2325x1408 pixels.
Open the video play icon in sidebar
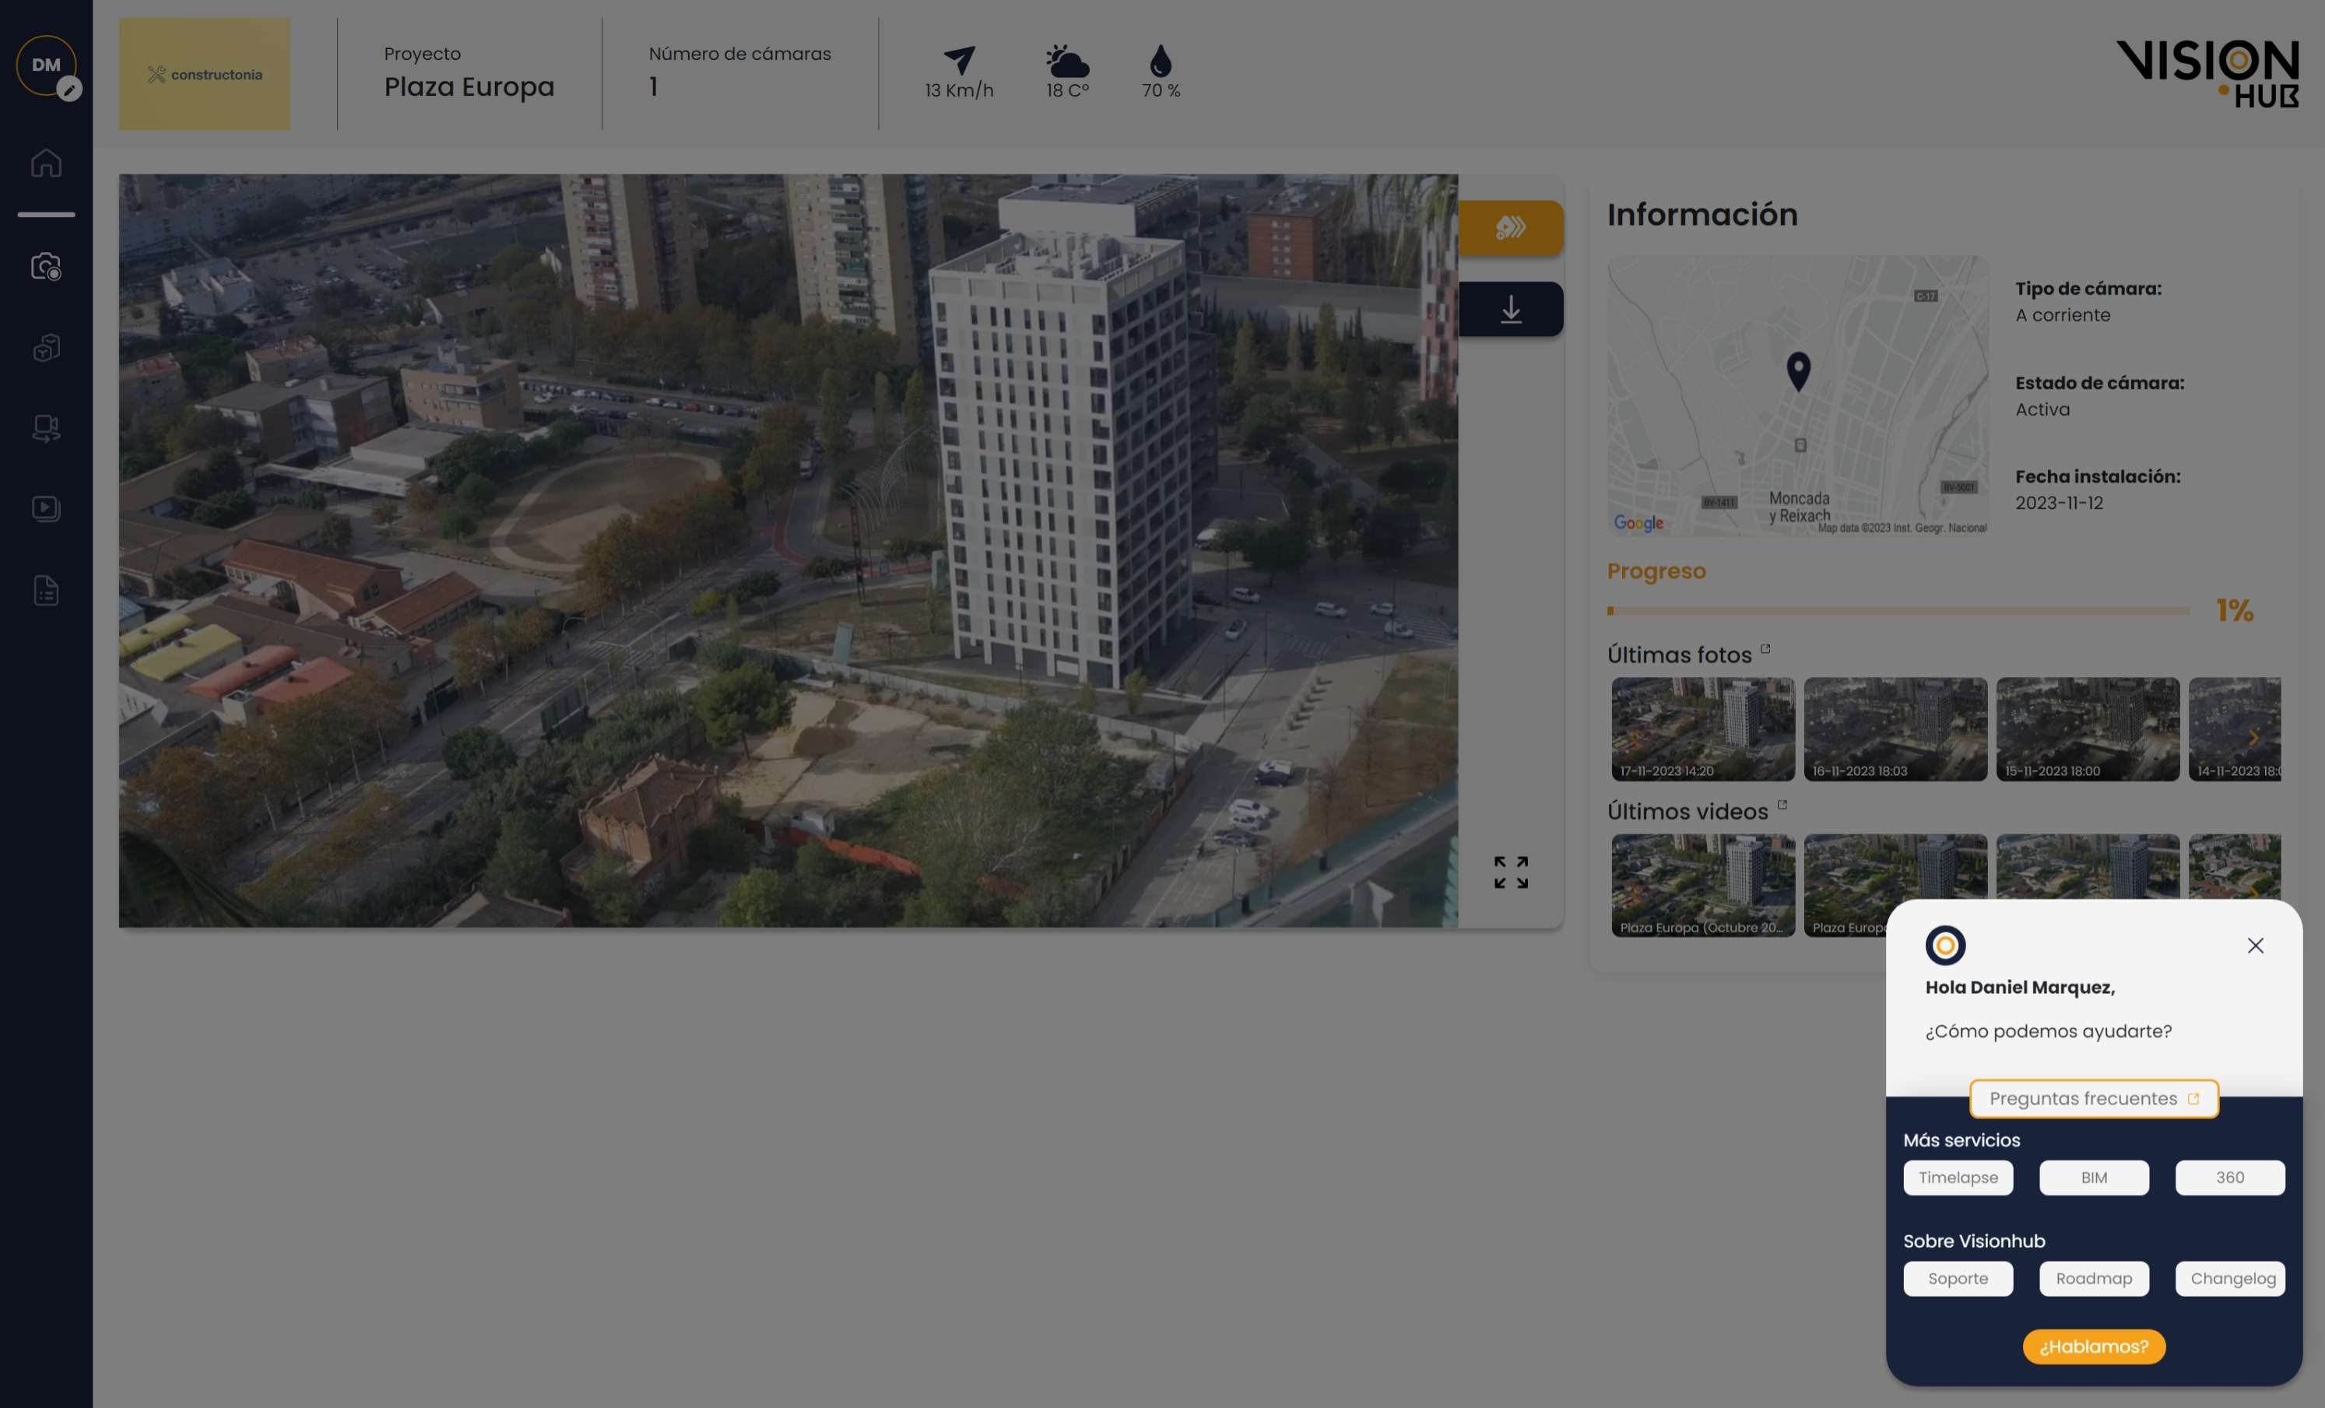click(x=45, y=509)
